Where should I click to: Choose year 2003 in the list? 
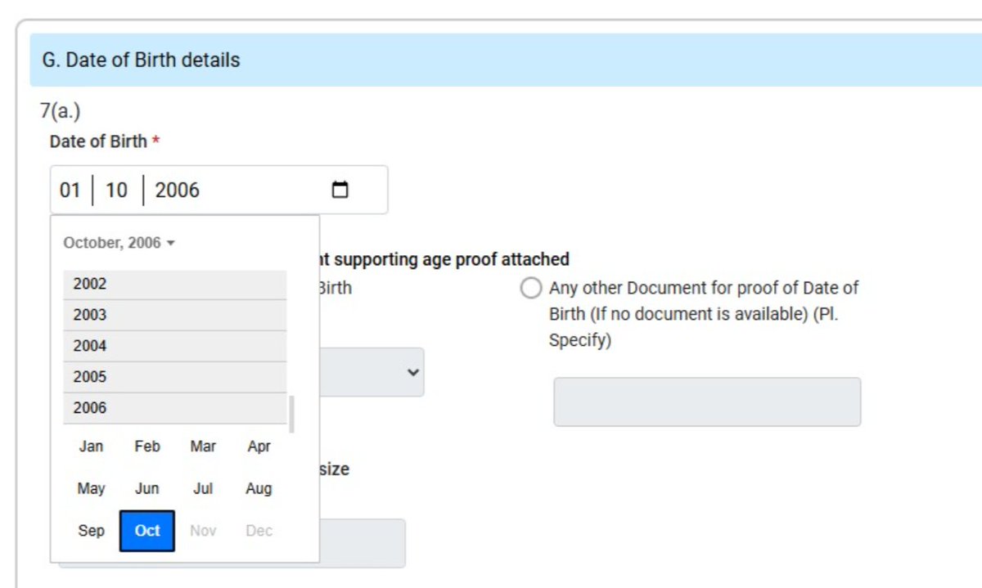(175, 315)
